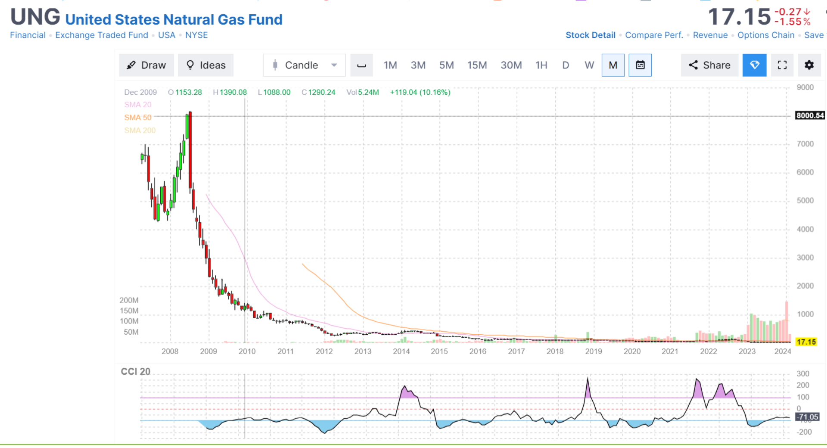This screenshot has height=448, width=827.
Task: Click the blue diamond premium icon
Action: (754, 65)
